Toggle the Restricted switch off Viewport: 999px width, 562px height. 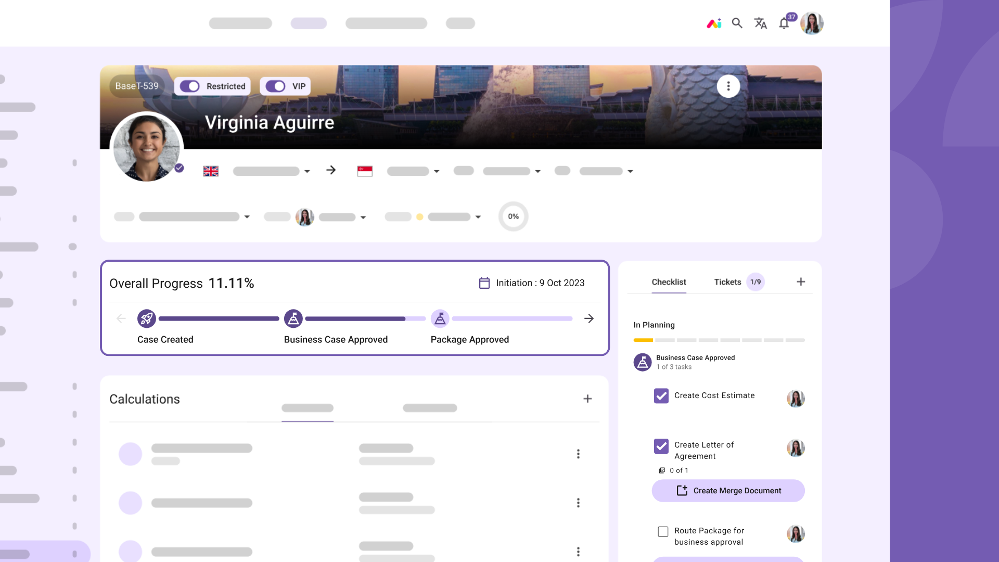pyautogui.click(x=190, y=86)
